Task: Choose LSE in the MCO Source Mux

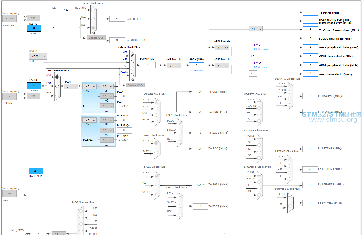Action: click(x=81, y=211)
